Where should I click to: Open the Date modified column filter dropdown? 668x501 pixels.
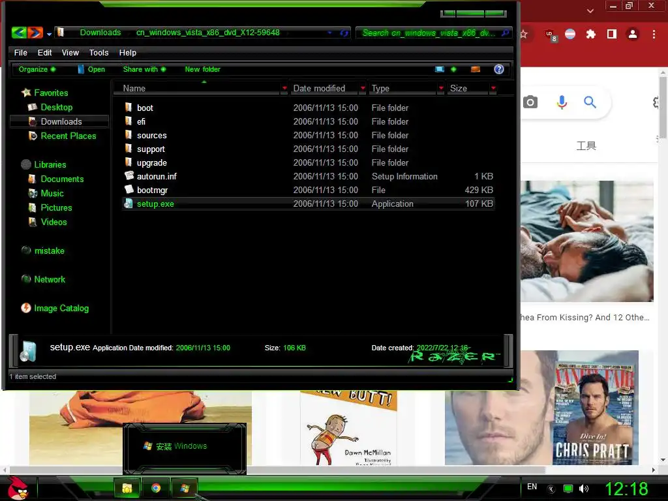[x=363, y=88]
